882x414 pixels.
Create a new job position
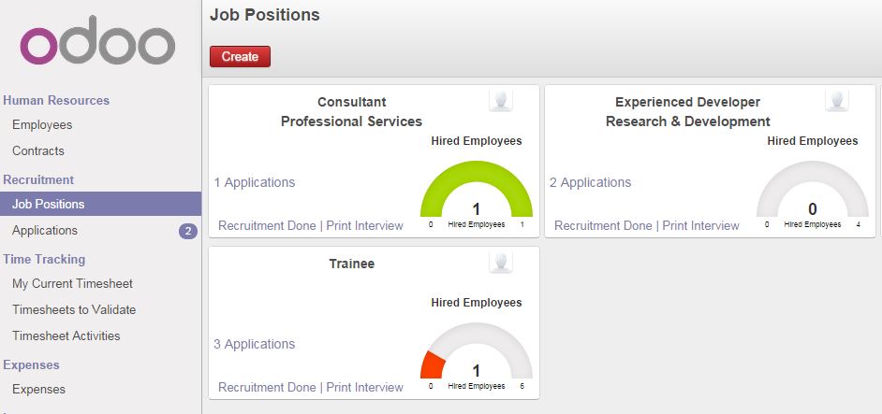pyautogui.click(x=241, y=57)
